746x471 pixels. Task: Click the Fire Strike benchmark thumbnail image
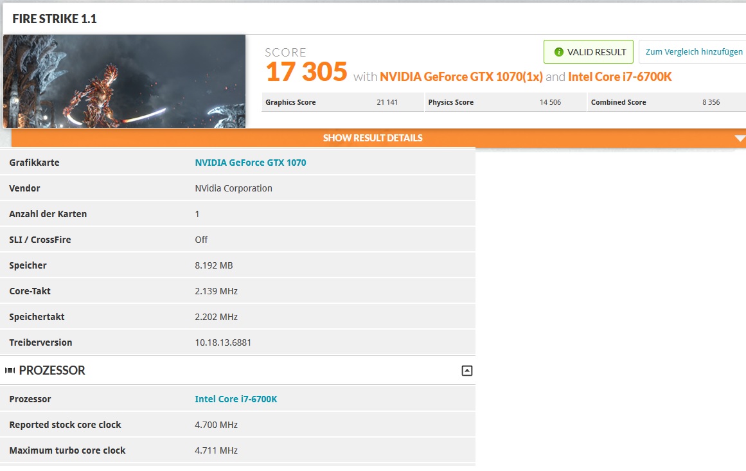tap(124, 81)
